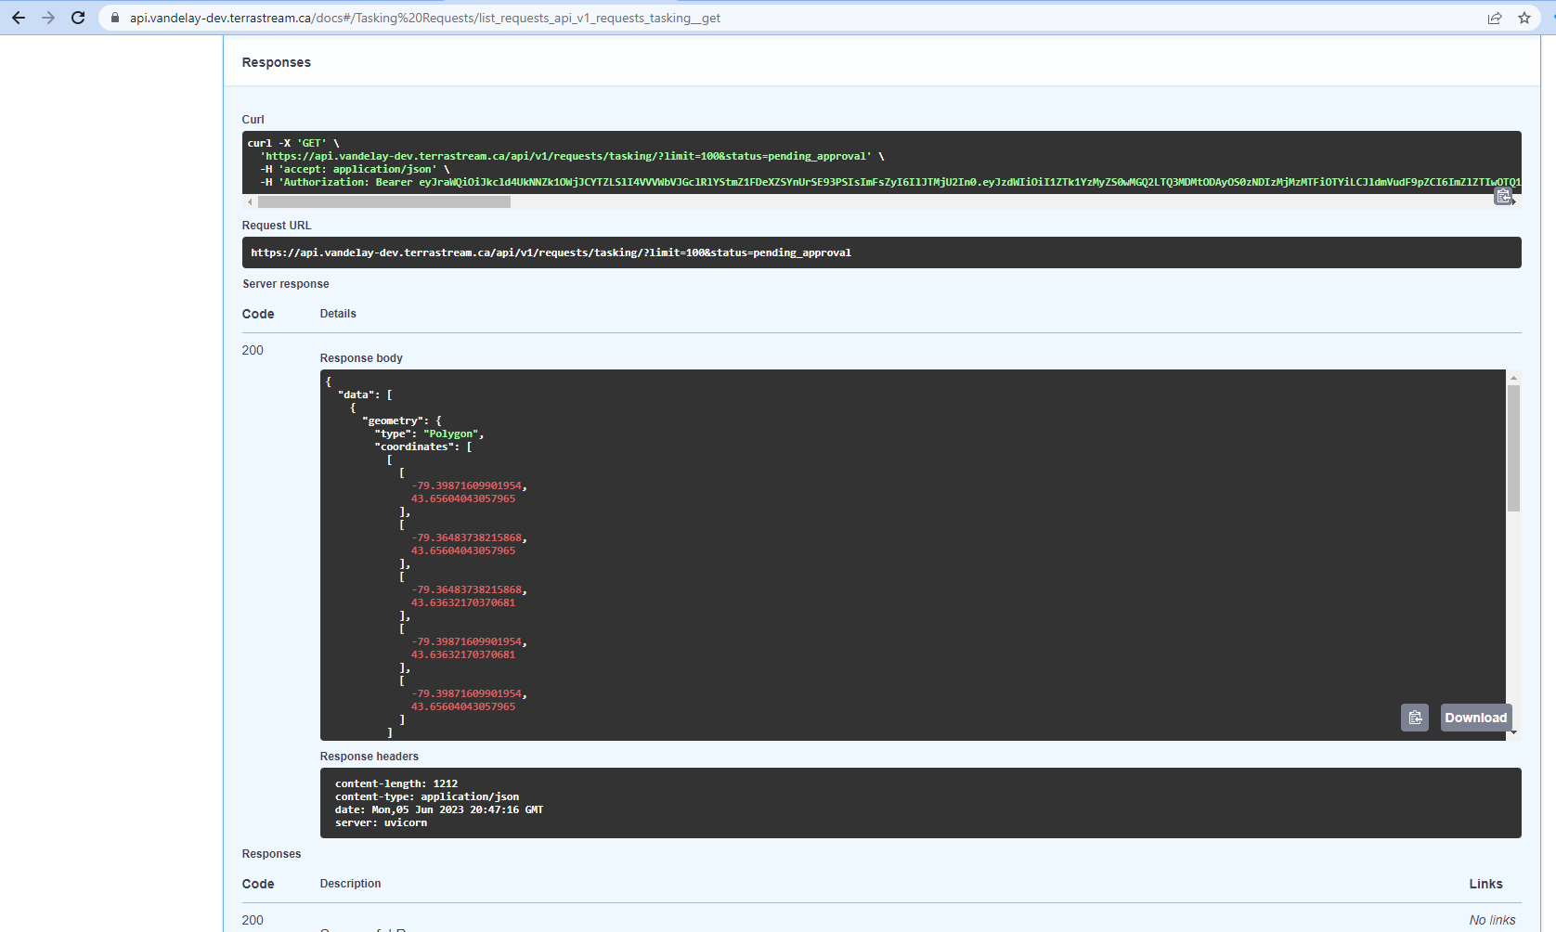Screen dimensions: 1556x932
Task: Click the curl box horizontal scrollbar
Action: (x=384, y=201)
